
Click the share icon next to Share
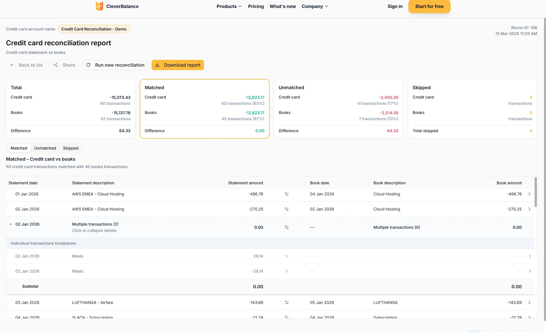56,65
